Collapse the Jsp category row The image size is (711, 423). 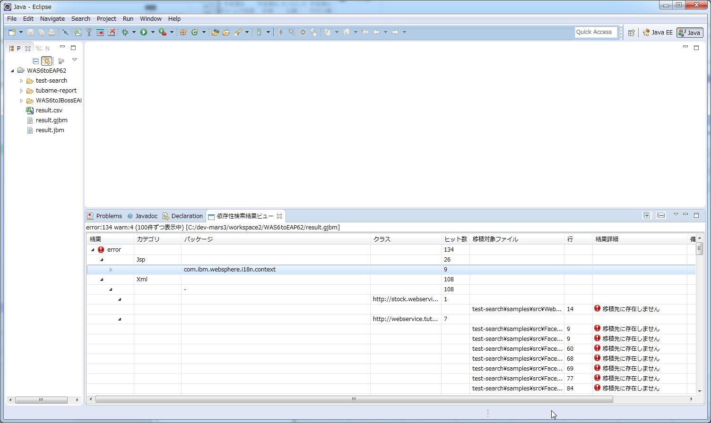[102, 260]
